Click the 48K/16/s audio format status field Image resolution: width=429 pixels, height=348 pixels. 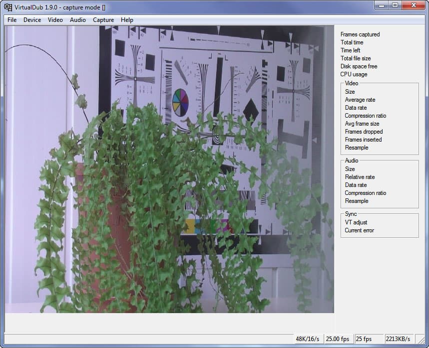(x=307, y=339)
